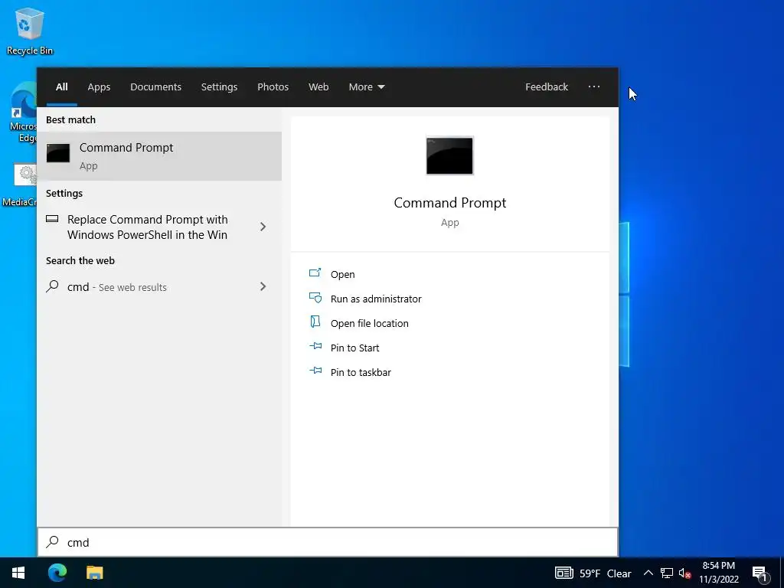The image size is (784, 588).
Task: Switch to the Documents search tab
Action: [155, 87]
